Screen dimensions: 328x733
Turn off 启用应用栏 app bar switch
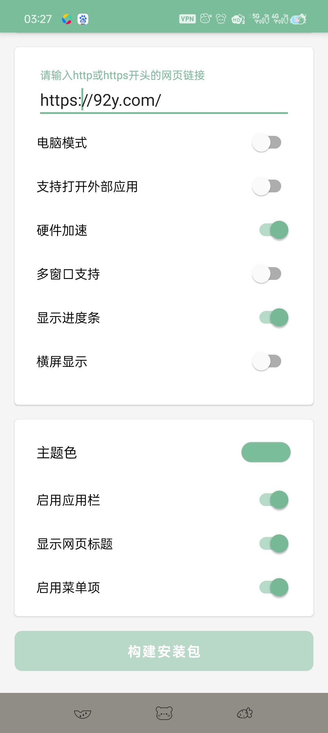tap(273, 500)
